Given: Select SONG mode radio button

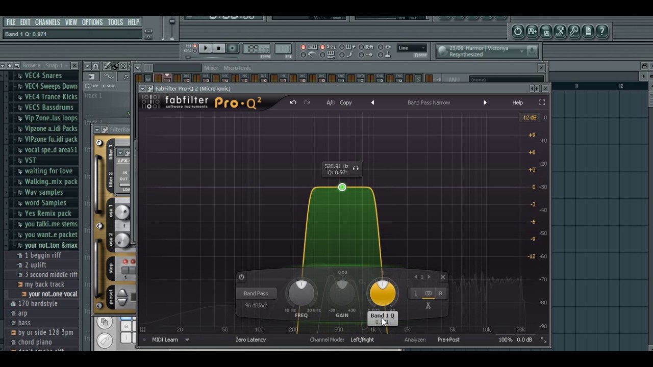Looking at the screenshot, I should tap(194, 51).
